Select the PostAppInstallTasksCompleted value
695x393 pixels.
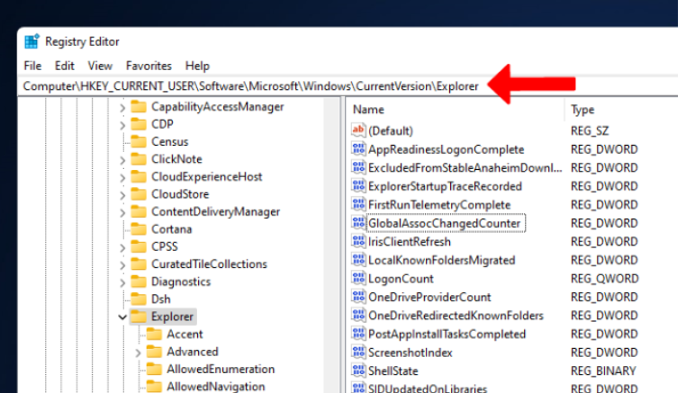pyautogui.click(x=447, y=335)
